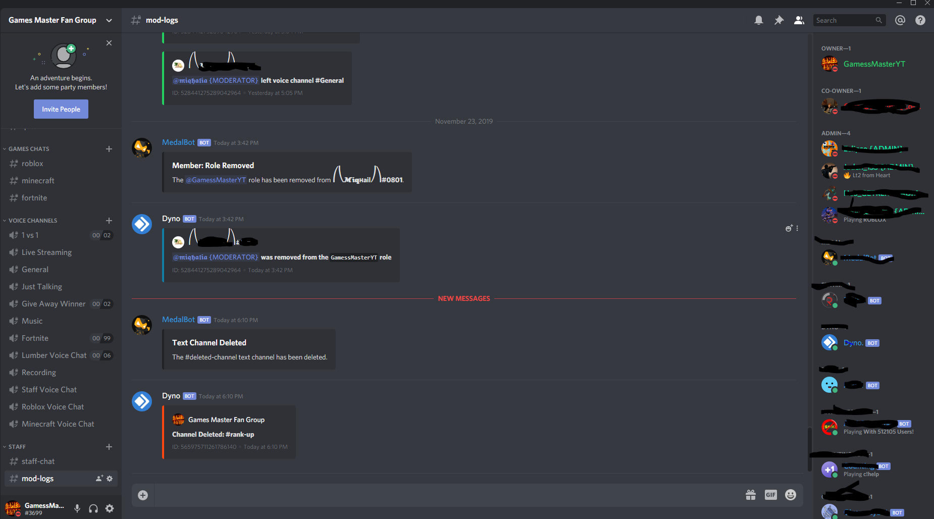Open the help question mark icon
The height and width of the screenshot is (519, 934).
pyautogui.click(x=920, y=20)
